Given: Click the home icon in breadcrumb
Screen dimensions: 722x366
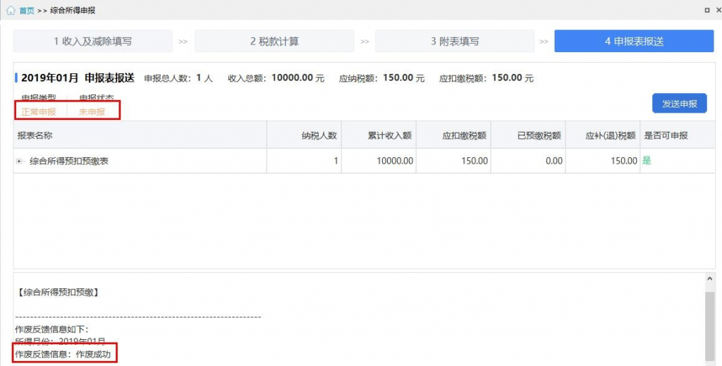Looking at the screenshot, I should pyautogui.click(x=11, y=10).
